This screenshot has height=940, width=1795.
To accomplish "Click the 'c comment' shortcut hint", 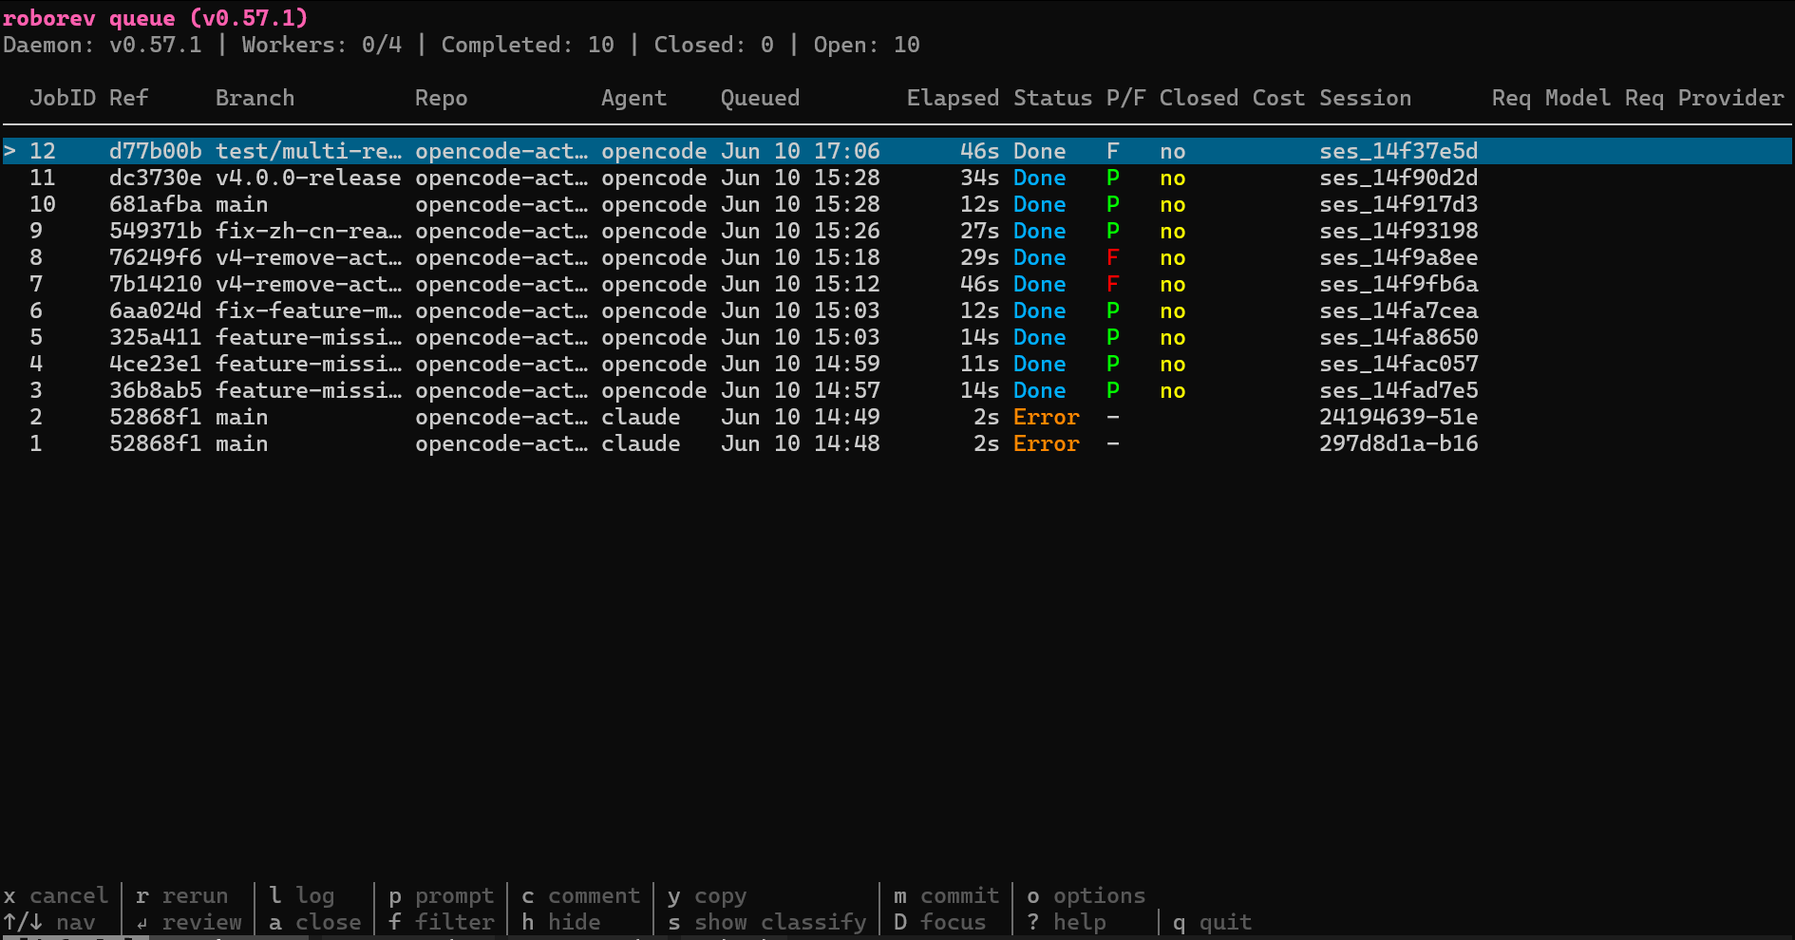I will click(581, 895).
